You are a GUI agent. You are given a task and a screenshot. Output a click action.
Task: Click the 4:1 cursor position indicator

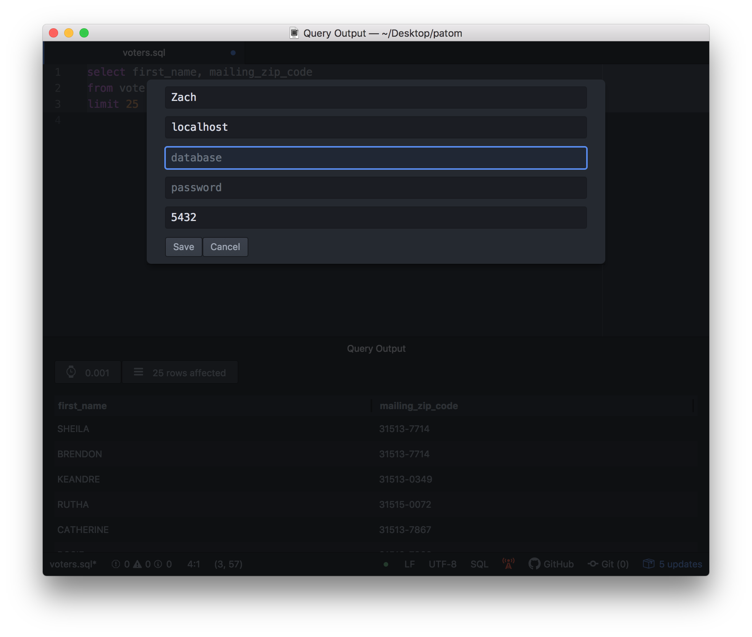click(x=194, y=564)
